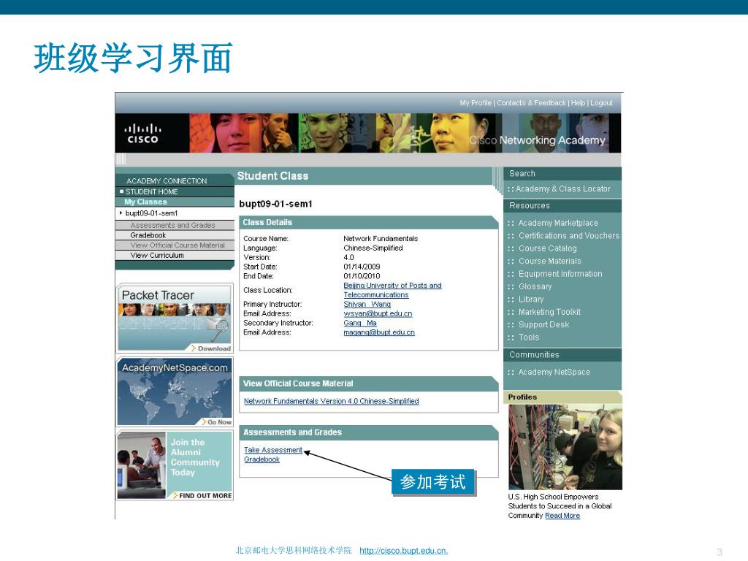This screenshot has height=561, width=748.
Task: Open Library resource
Action: pos(531,299)
